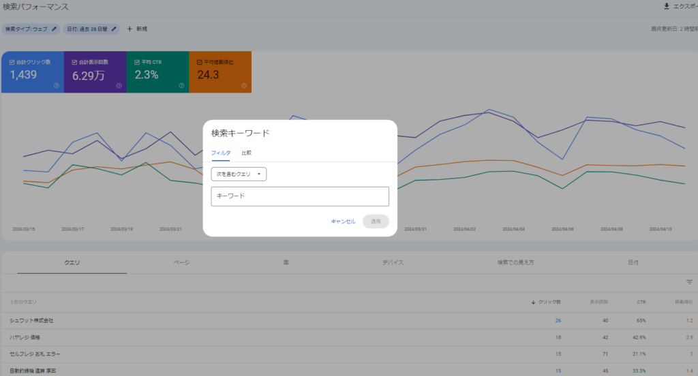
Task: Select the 国 table tab
Action: pos(286,262)
